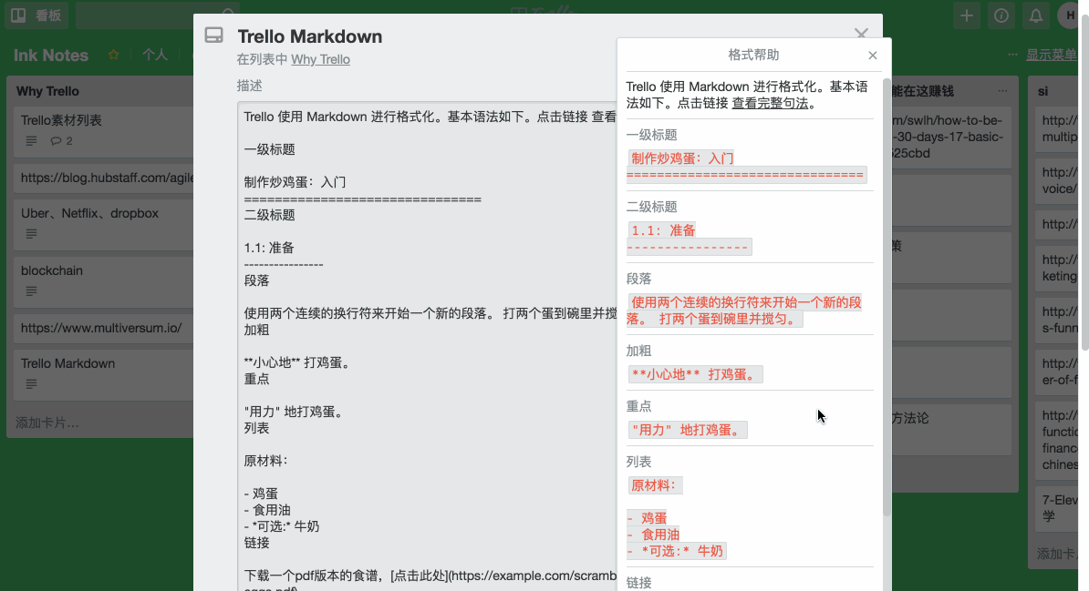Open the Trello素材列表 card
Image resolution: width=1089 pixels, height=591 pixels.
tap(104, 130)
